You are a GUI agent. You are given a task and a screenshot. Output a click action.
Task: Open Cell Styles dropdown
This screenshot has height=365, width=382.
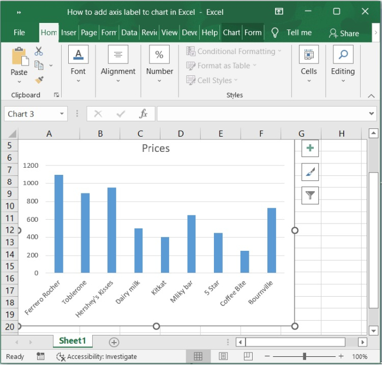coord(212,80)
